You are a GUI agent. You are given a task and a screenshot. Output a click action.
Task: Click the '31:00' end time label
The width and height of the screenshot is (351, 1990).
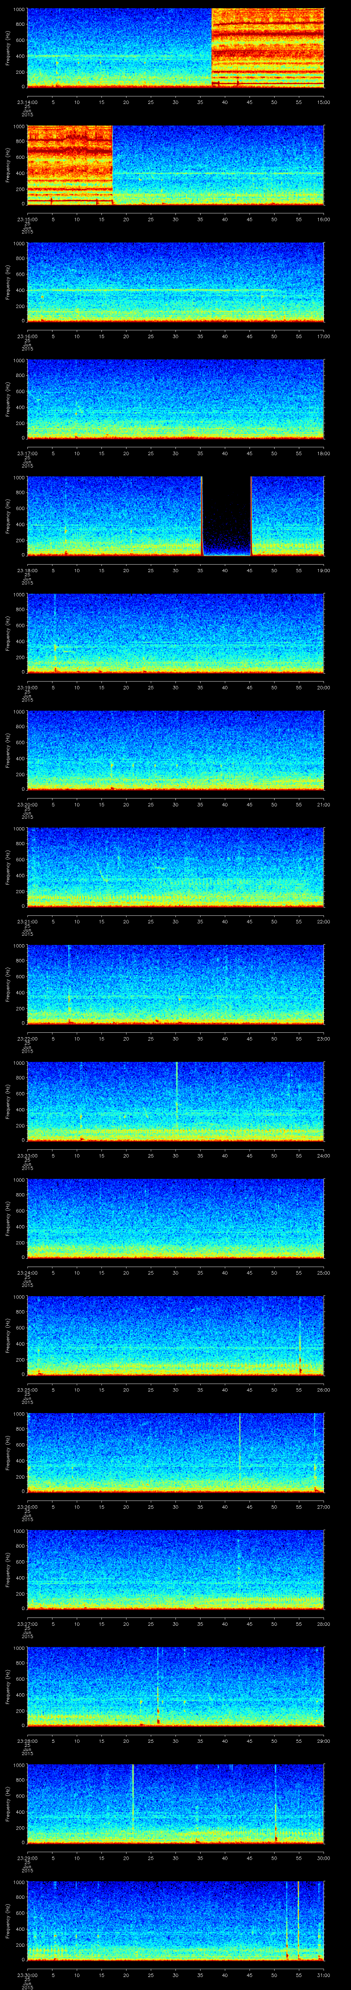coord(323,1974)
